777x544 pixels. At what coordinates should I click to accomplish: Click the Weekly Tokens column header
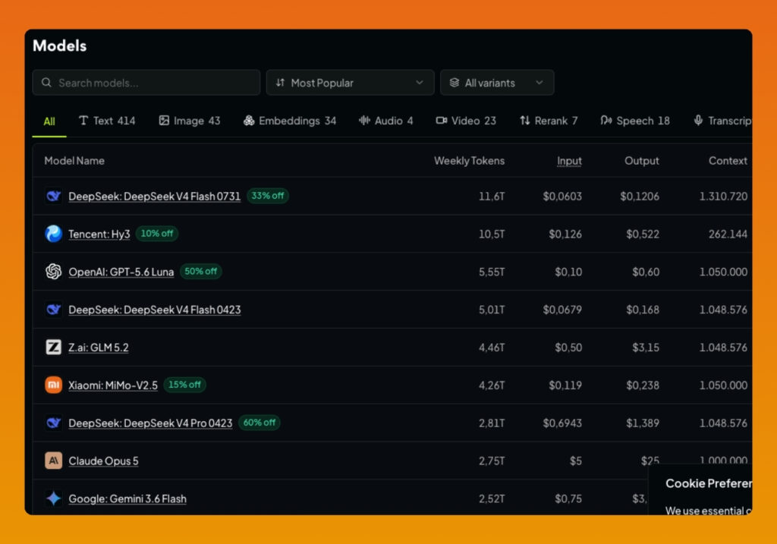(x=469, y=161)
